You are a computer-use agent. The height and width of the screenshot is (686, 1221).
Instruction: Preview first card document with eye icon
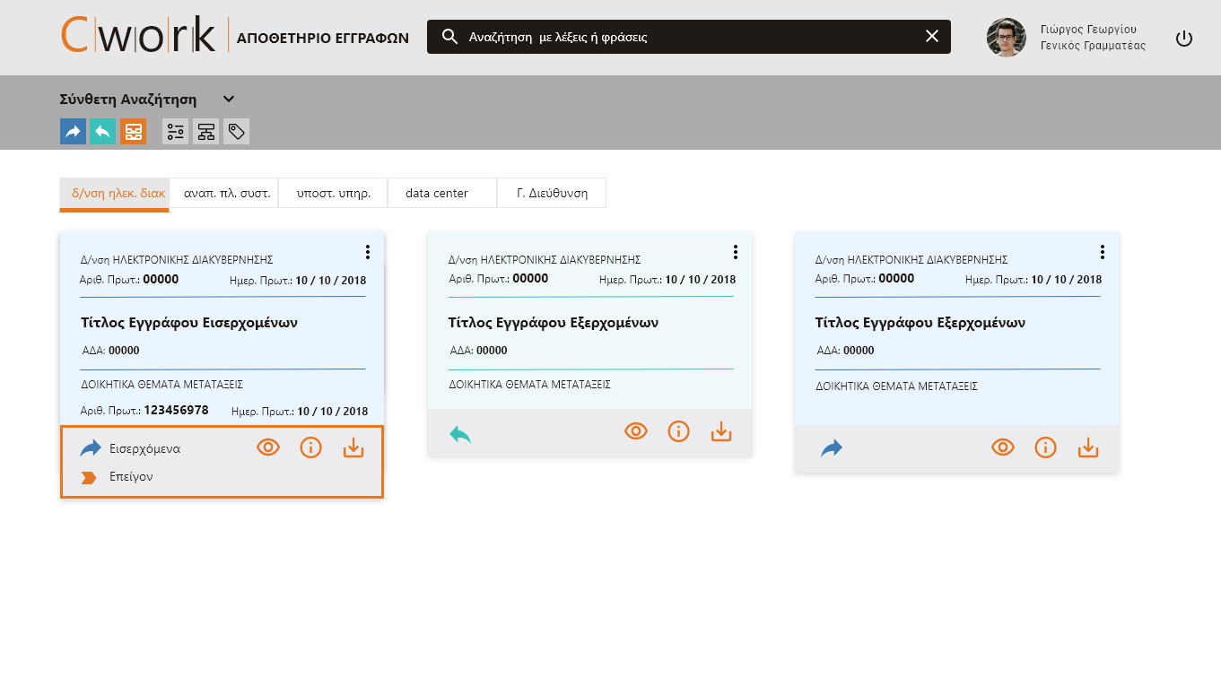[268, 447]
